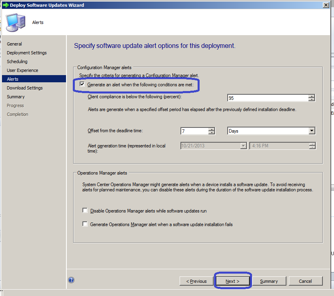This screenshot has height=296, width=334.
Task: Click the Summary button at bottom
Action: tap(269, 281)
